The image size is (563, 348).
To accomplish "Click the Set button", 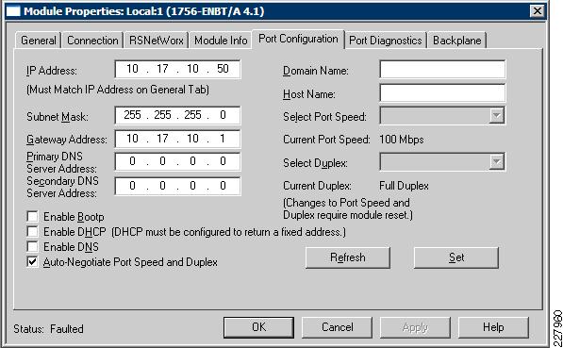I will (456, 257).
